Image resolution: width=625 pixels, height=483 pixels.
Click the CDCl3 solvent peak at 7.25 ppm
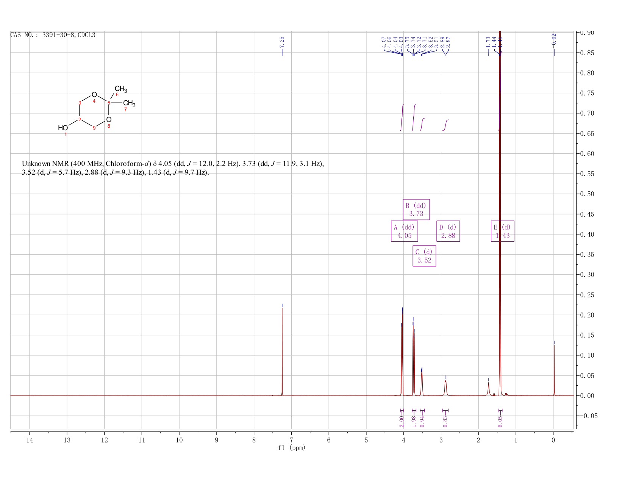pyautogui.click(x=282, y=352)
